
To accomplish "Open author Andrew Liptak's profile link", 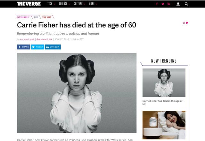I will (x=27, y=39).
